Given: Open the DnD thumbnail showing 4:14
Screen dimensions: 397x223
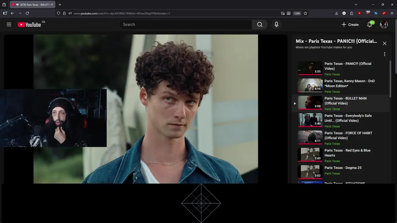Looking at the screenshot, I should (310, 85).
